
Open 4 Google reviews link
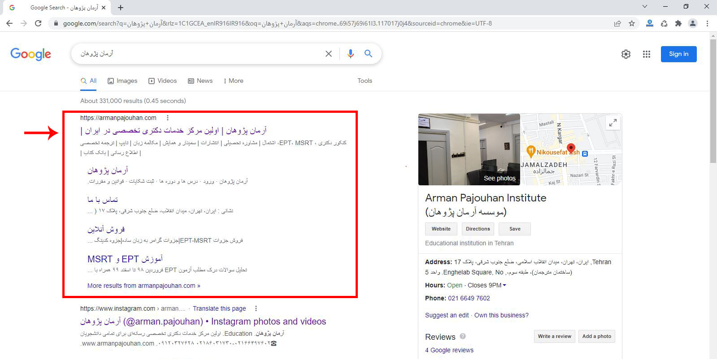449,350
